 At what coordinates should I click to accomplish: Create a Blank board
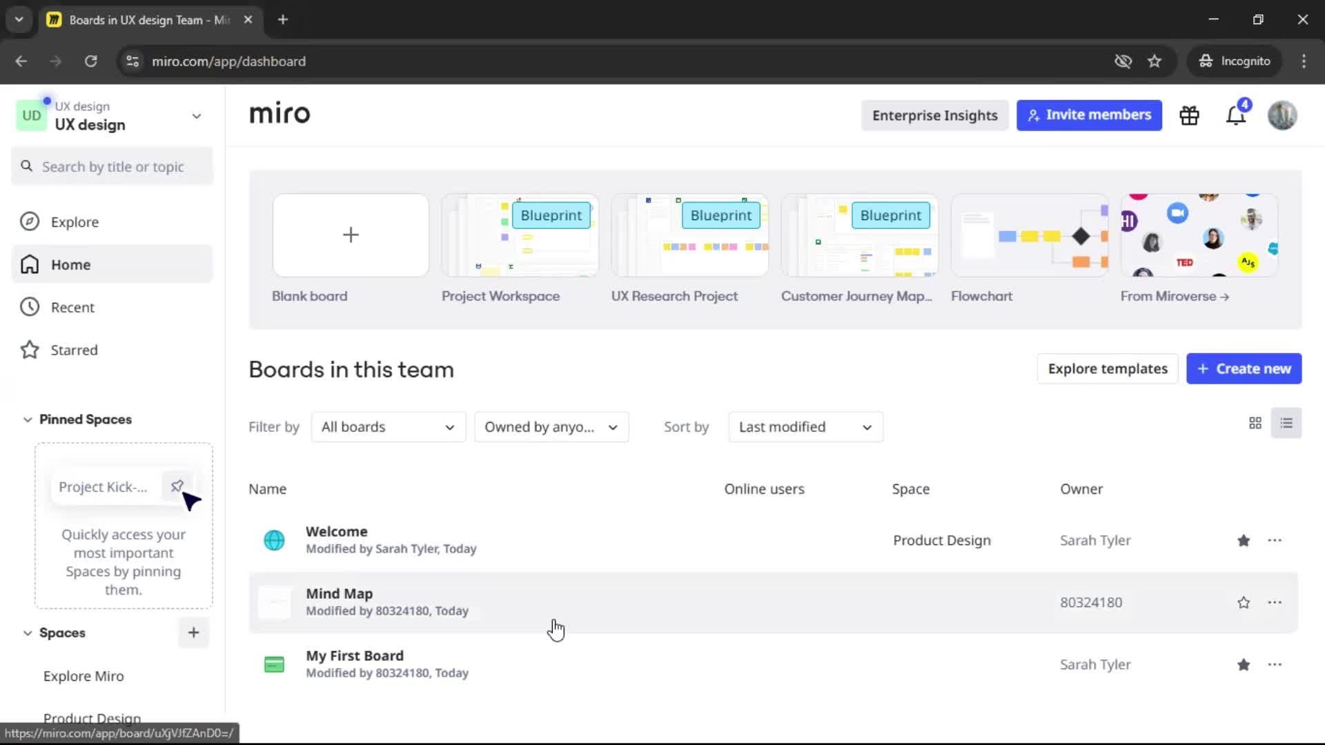click(x=351, y=235)
